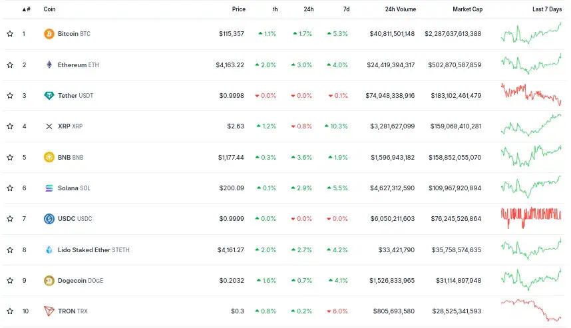Click the USDC blue logo icon
Viewport: 571px width, 328px height.
[x=49, y=218]
